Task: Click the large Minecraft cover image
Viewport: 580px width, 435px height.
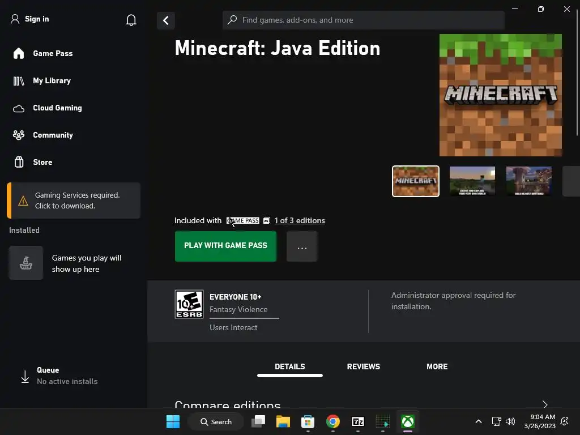Action: click(x=501, y=95)
